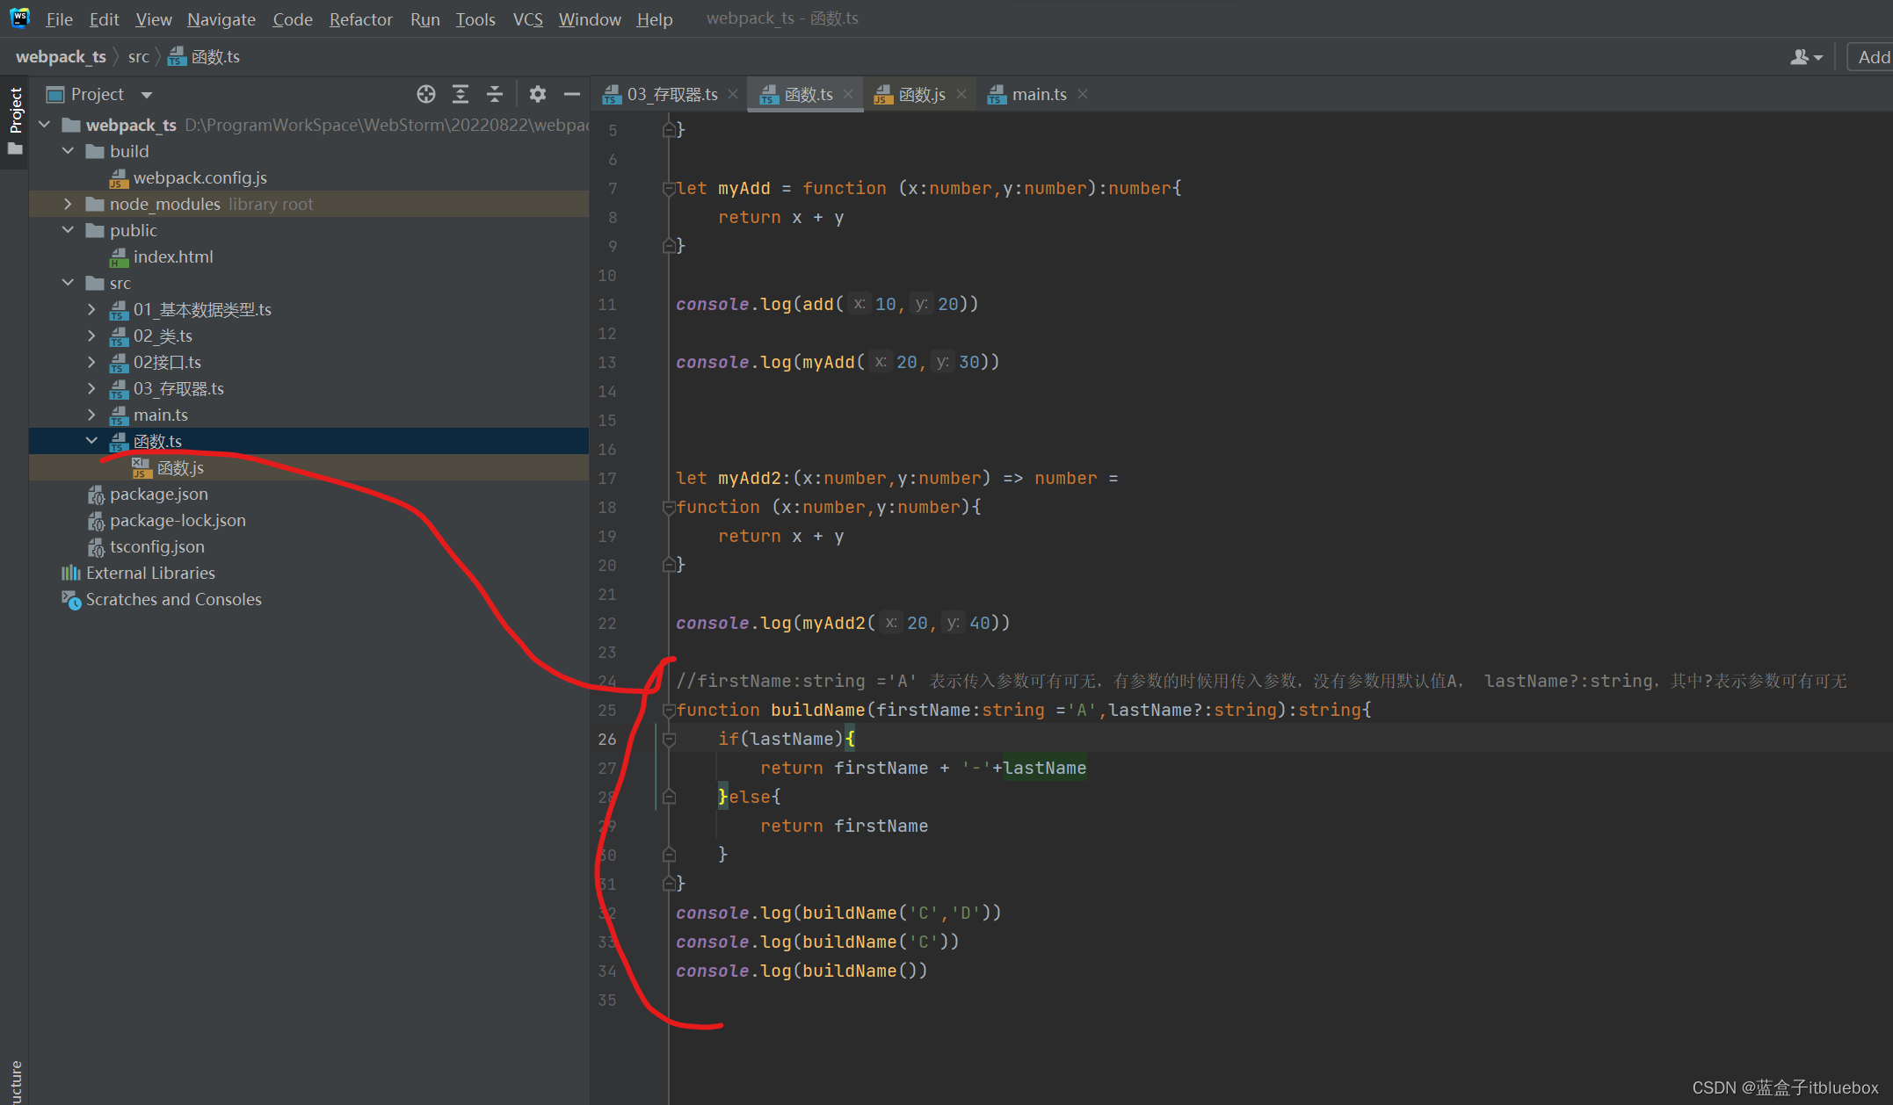This screenshot has width=1893, height=1105.
Task: Open the Navigate menu
Action: 221,19
